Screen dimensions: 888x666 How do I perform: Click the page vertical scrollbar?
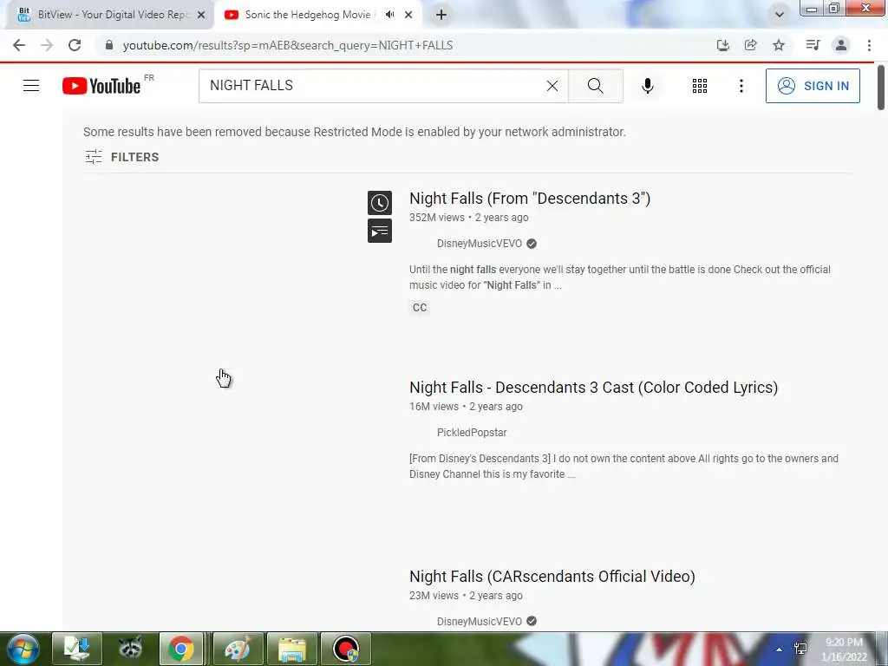click(881, 88)
